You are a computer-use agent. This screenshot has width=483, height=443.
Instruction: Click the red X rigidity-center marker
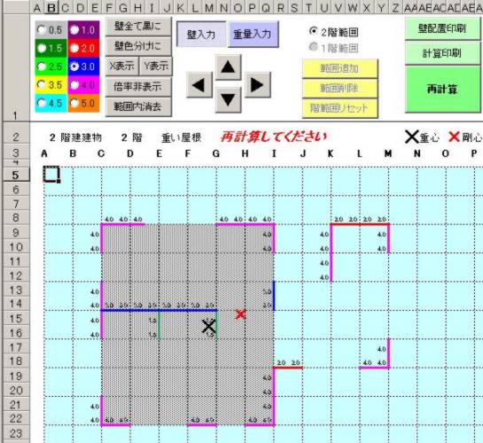point(240,314)
